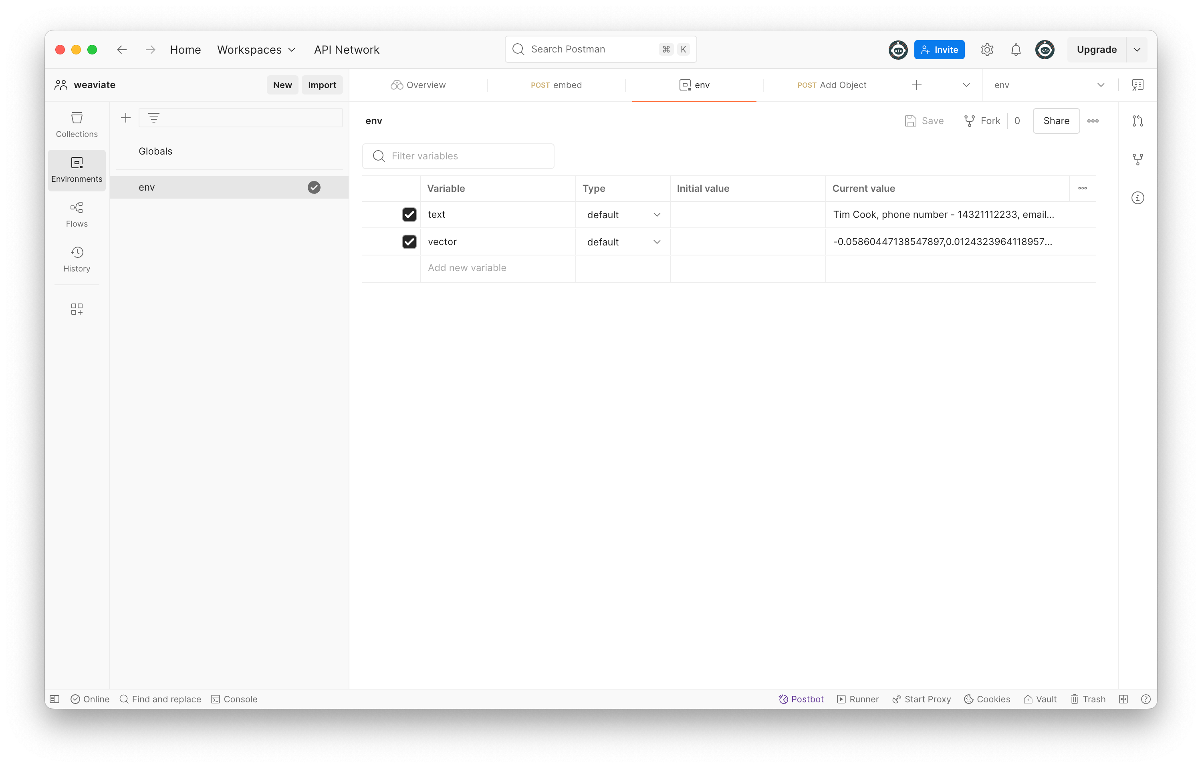Switch to the POST embed tab
This screenshot has height=768, width=1202.
pos(556,85)
